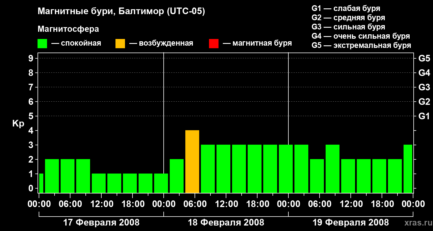Click the right-axis 'G3' level label
The width and height of the screenshot is (433, 231).
(x=424, y=87)
